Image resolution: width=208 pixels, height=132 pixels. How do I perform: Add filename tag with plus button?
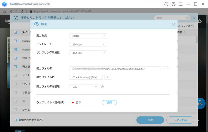click(108, 77)
